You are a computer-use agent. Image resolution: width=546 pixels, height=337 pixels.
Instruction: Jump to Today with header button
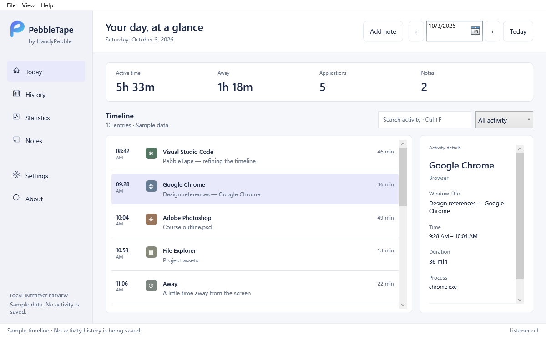point(518,31)
